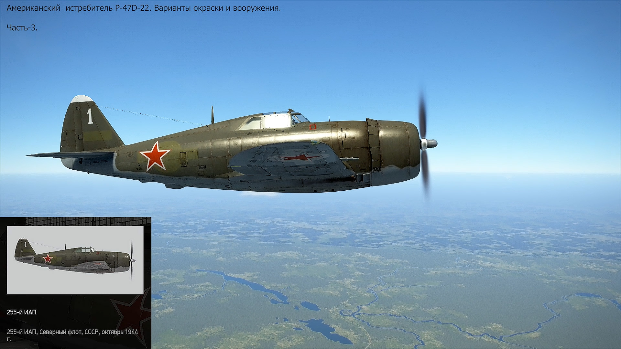Screen dimensions: 621x349
Task: Click the 'Часть-3.' caption text
Action: click(x=22, y=28)
